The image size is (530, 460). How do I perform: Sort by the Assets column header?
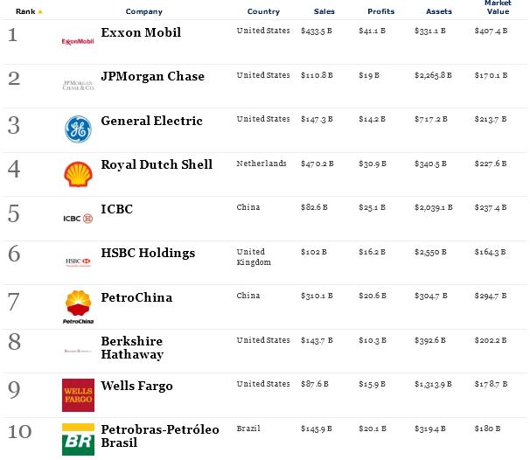pos(439,11)
